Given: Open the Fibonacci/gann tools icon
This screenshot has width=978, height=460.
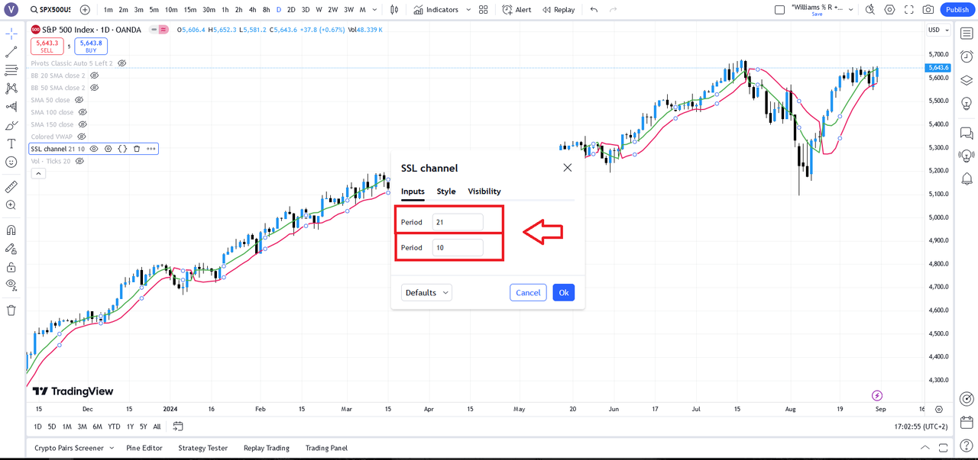Looking at the screenshot, I should coord(11,70).
